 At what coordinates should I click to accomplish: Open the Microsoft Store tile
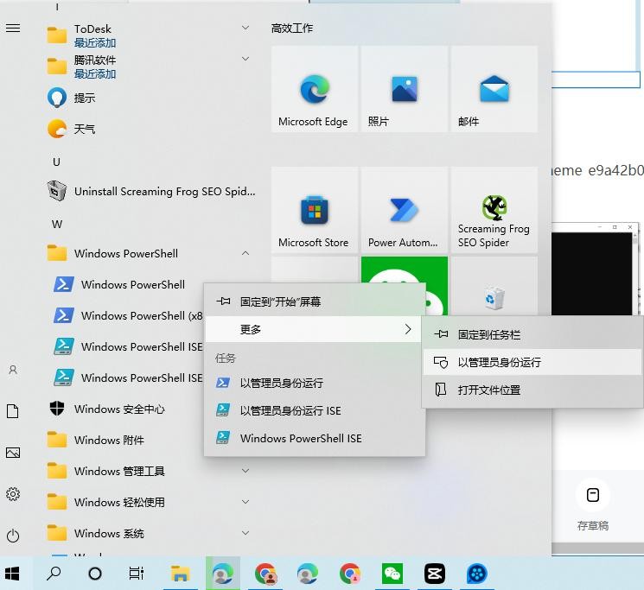(x=314, y=210)
